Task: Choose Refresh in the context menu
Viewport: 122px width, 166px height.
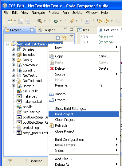Action: [84, 125]
